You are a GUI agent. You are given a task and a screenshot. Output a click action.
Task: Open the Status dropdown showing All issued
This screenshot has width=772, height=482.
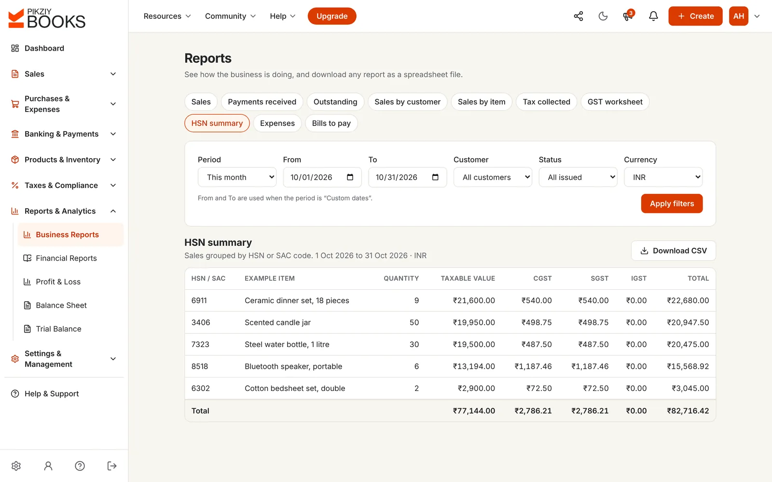(578, 177)
